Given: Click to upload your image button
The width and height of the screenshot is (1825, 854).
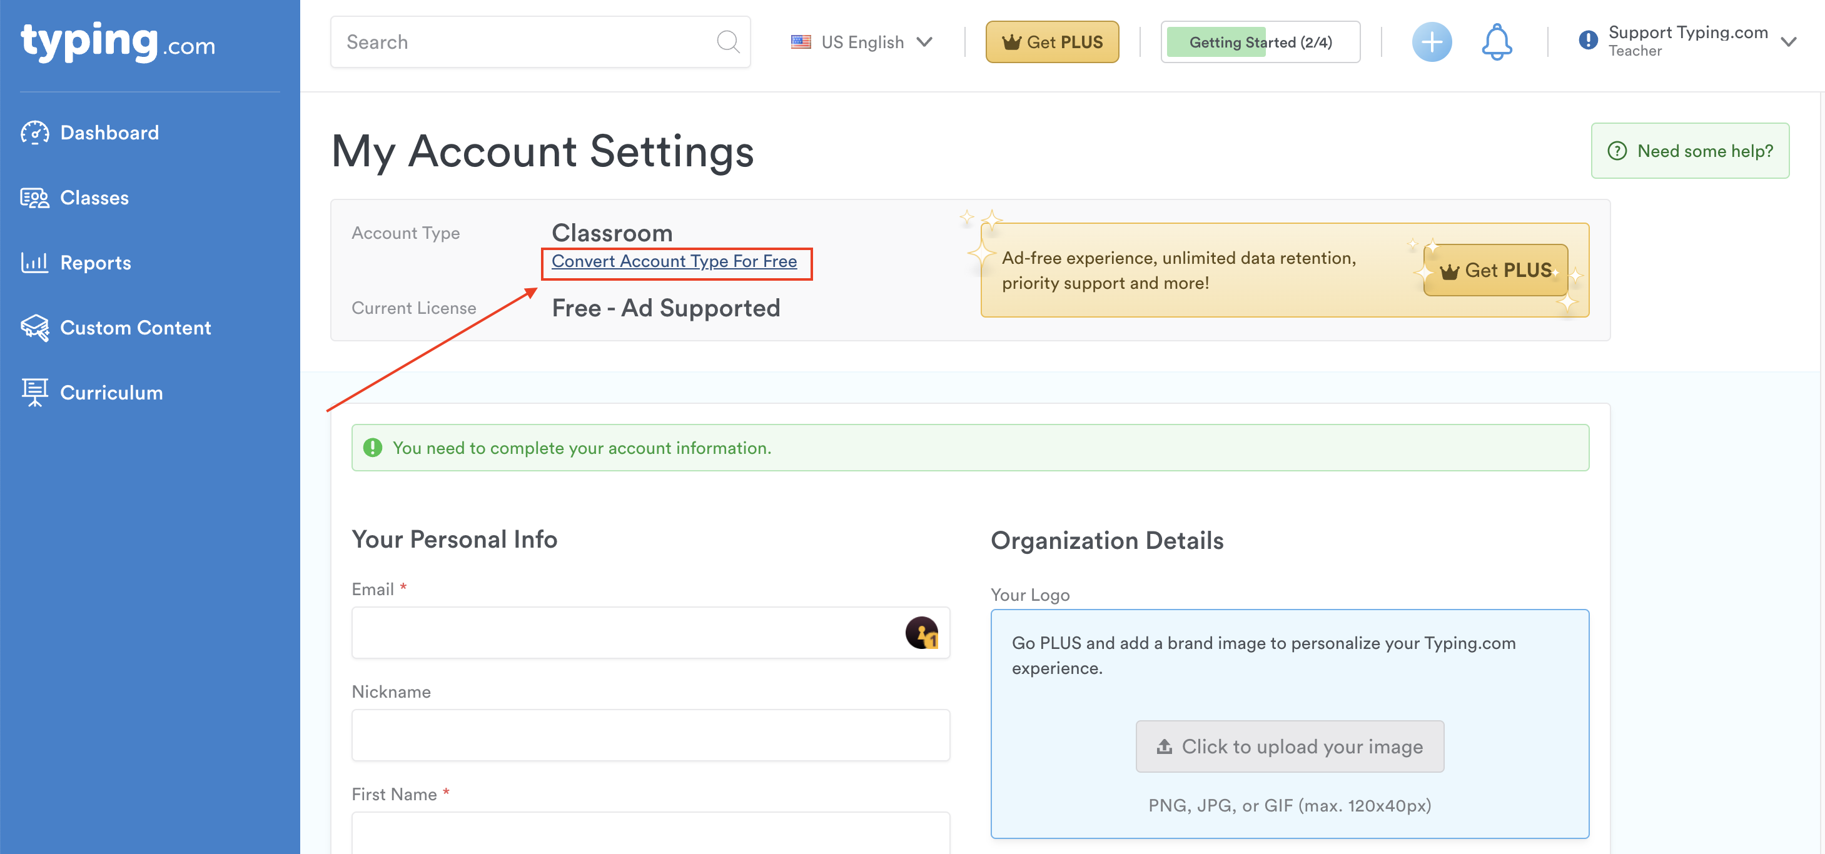Looking at the screenshot, I should click(x=1290, y=746).
